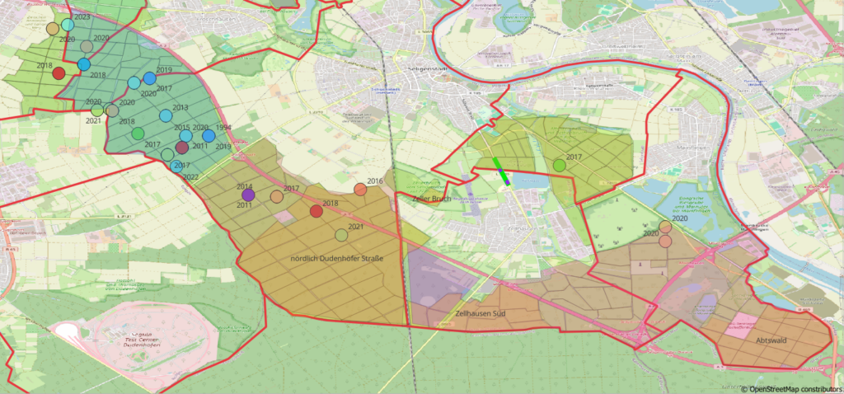
Task: Select the maroon marker labeled 2011
Action: click(x=182, y=148)
